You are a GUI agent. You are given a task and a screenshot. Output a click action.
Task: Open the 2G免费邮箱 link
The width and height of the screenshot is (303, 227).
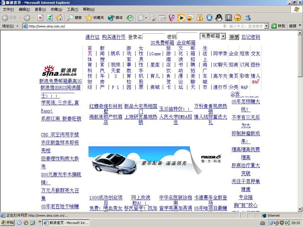(x=162, y=43)
